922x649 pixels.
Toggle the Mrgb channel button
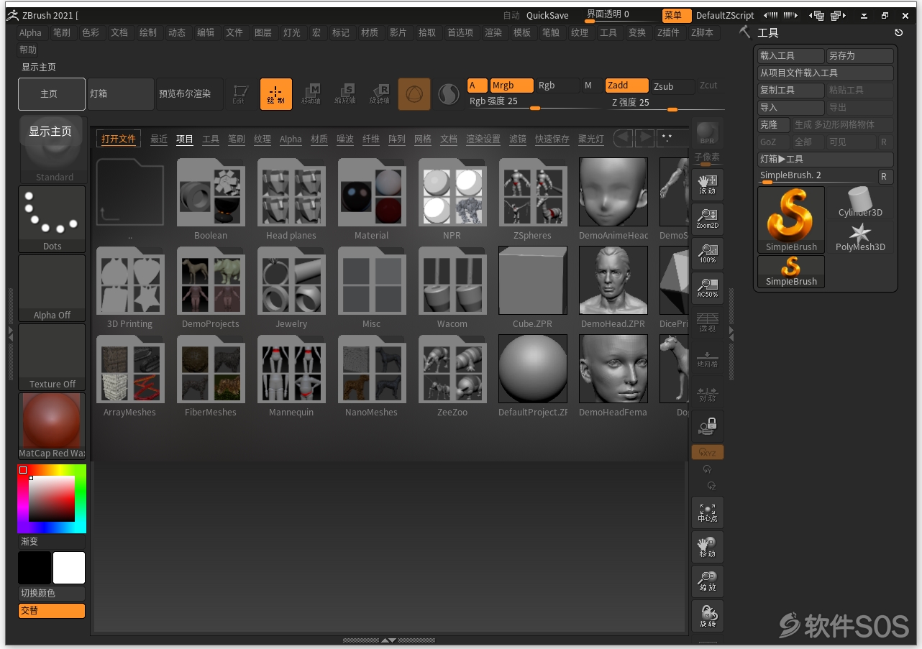511,86
